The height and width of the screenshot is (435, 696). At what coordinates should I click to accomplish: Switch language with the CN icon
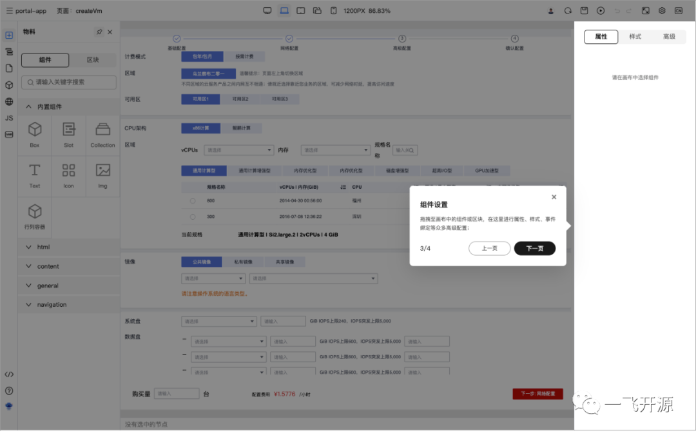coord(678,11)
